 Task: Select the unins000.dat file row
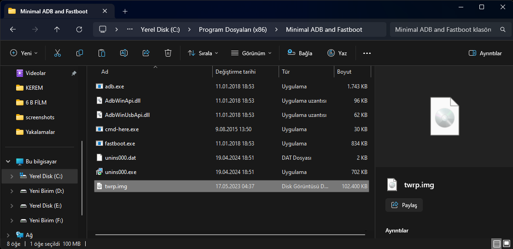click(232, 158)
